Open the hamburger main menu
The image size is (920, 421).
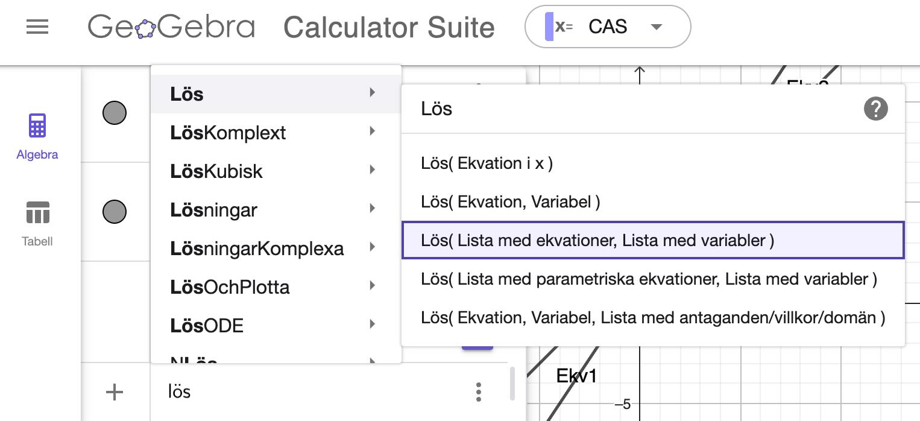(37, 27)
